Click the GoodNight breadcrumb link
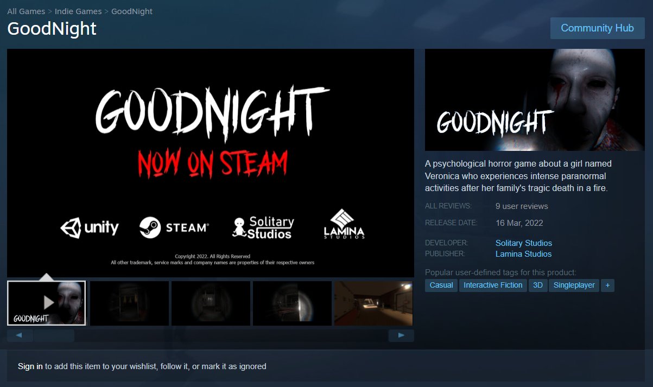Viewport: 653px width, 387px height. (132, 11)
